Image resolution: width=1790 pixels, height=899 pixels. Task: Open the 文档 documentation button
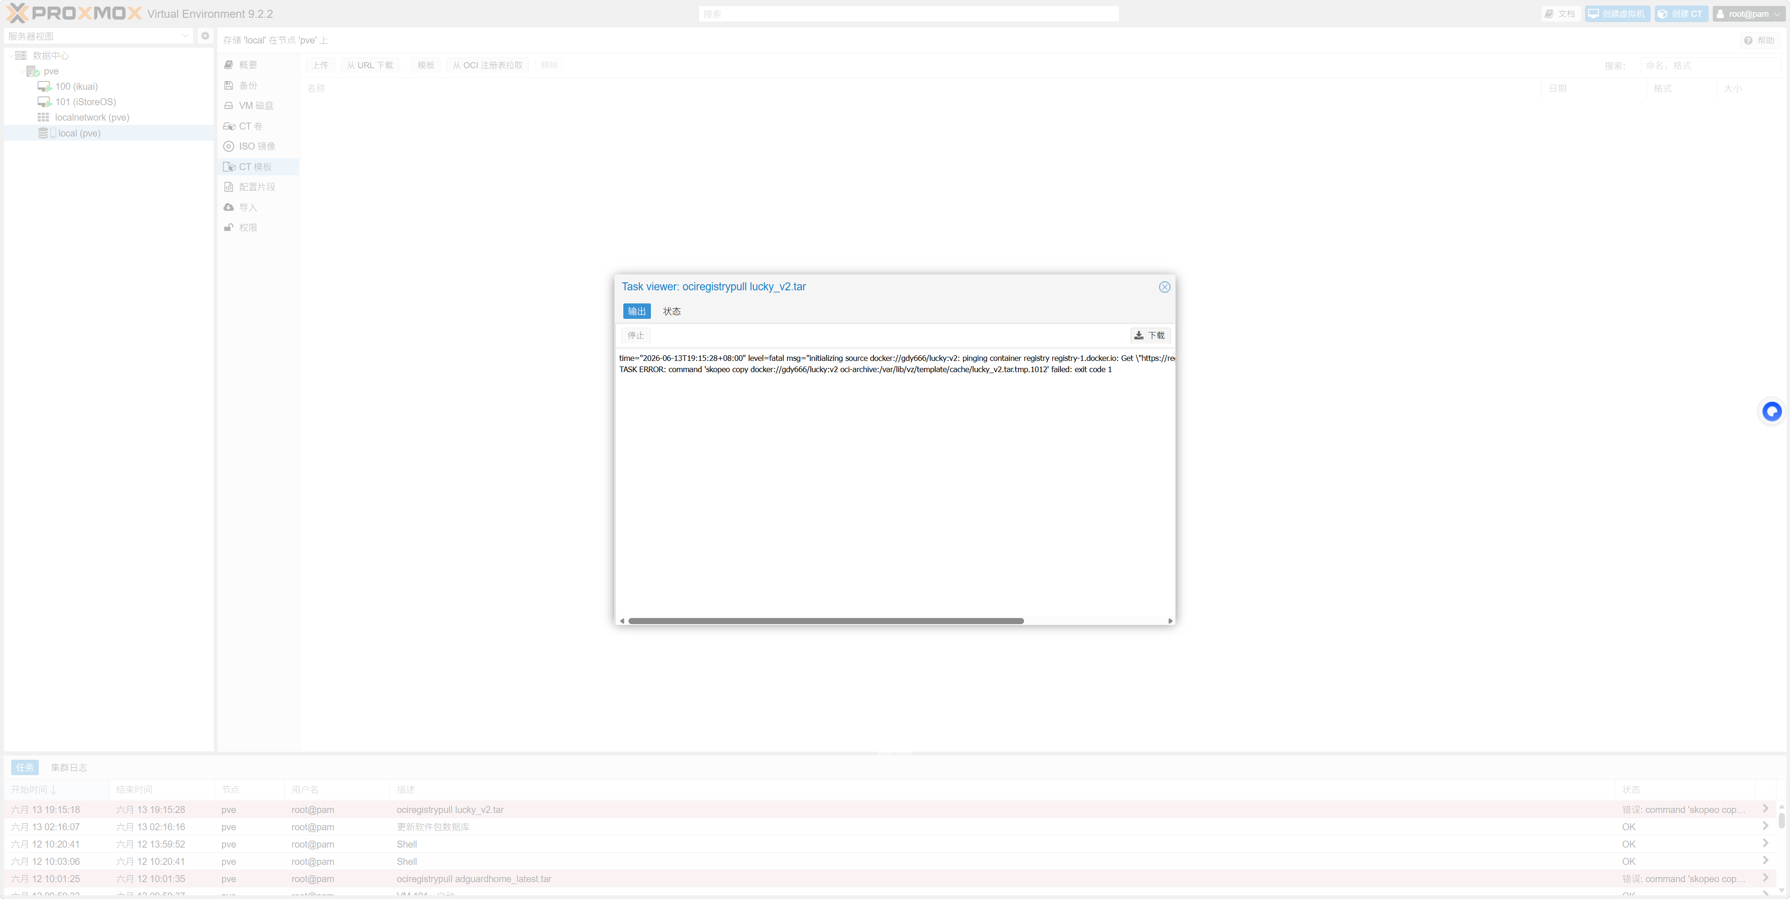coord(1560,14)
